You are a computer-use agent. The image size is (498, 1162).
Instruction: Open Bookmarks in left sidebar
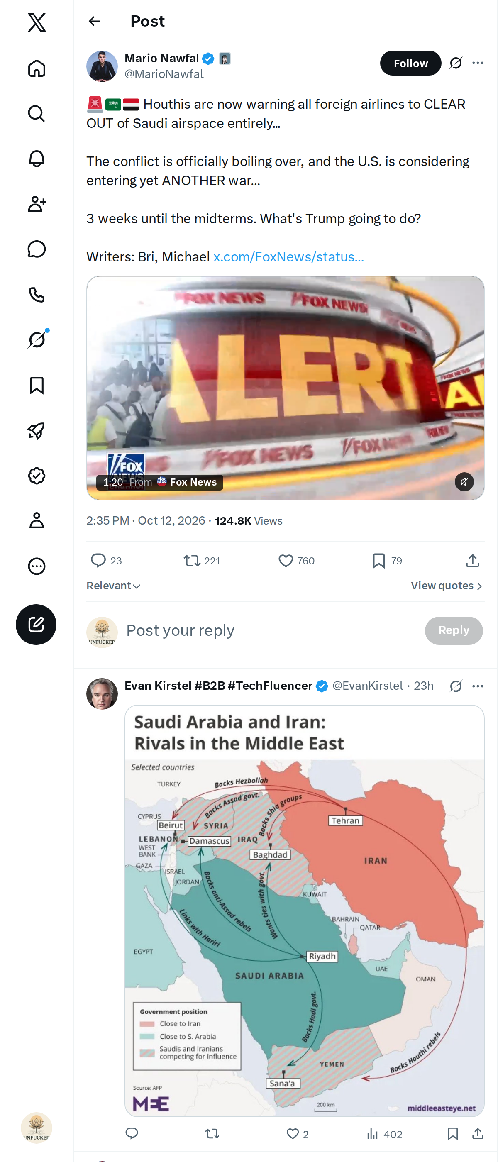(x=37, y=385)
